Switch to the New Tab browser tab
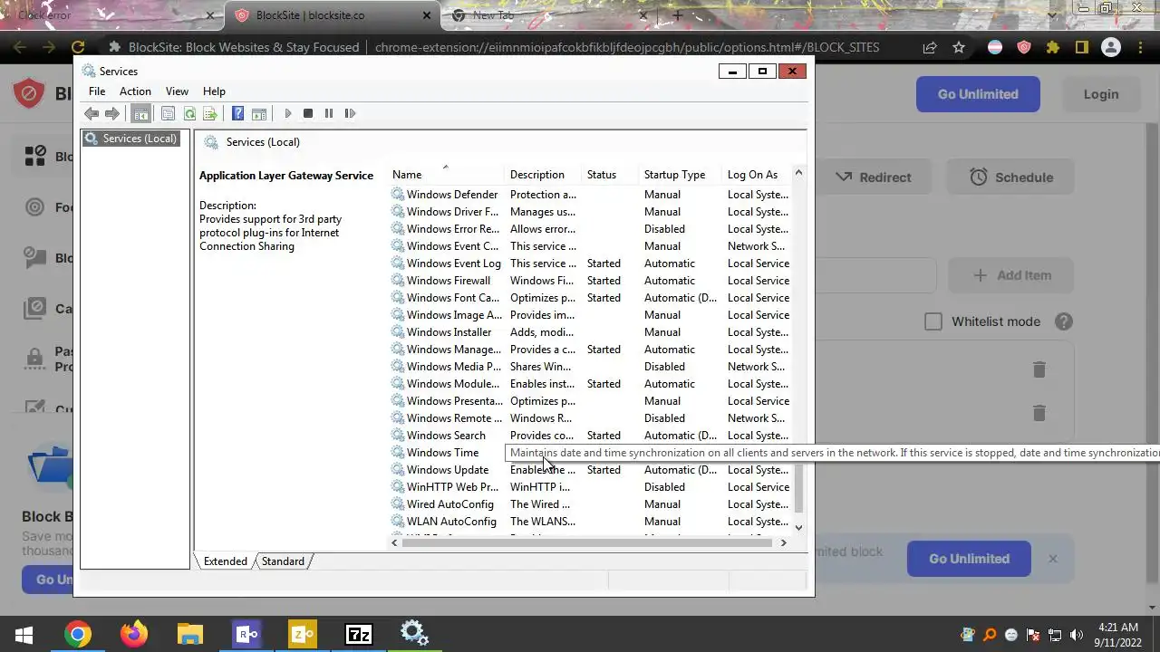The image size is (1160, 652). (x=550, y=15)
